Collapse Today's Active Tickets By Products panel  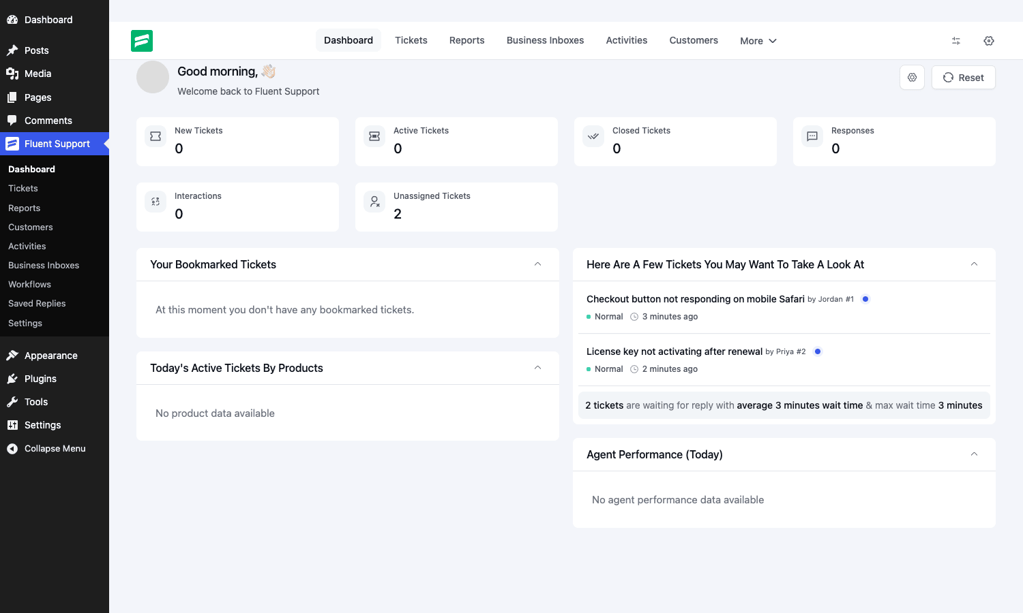click(537, 368)
